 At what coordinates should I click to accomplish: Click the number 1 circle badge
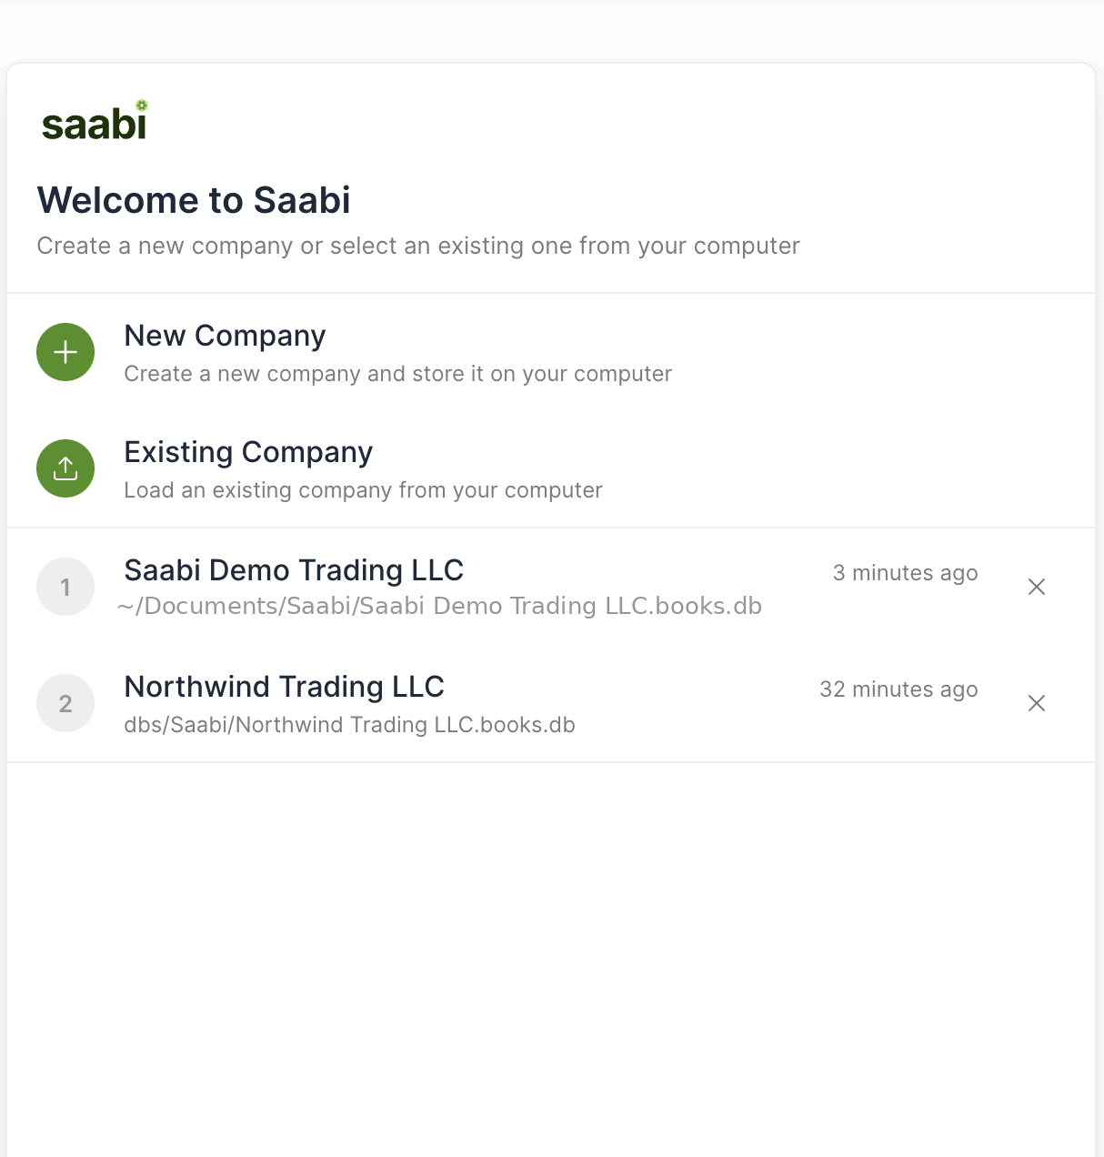pos(65,587)
